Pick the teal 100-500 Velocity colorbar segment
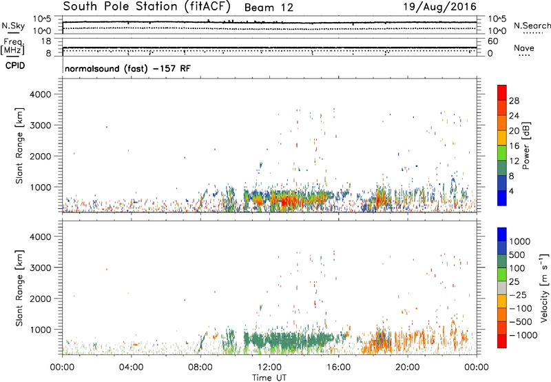 tap(502, 261)
